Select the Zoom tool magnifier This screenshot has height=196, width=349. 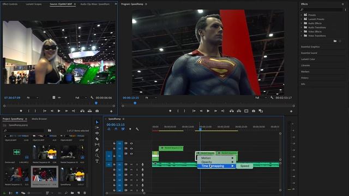pyautogui.click(x=97, y=156)
